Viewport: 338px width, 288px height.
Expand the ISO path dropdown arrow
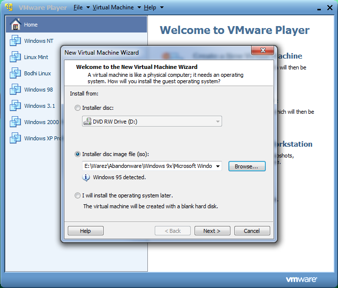[x=218, y=166]
